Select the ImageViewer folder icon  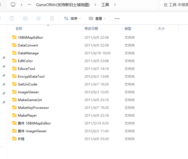14,92
